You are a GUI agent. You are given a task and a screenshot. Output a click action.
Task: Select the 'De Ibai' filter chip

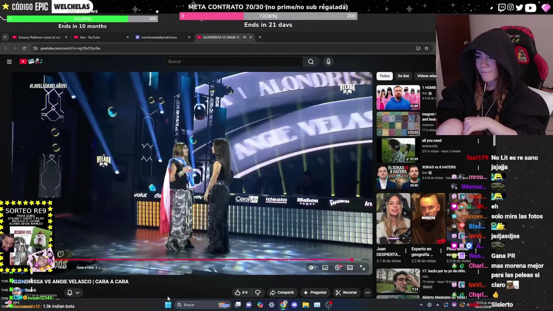pyautogui.click(x=403, y=76)
